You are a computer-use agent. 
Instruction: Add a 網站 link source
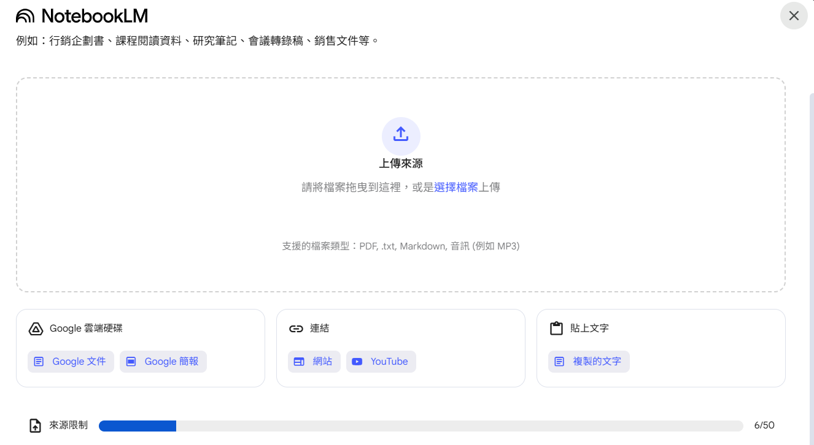(314, 362)
